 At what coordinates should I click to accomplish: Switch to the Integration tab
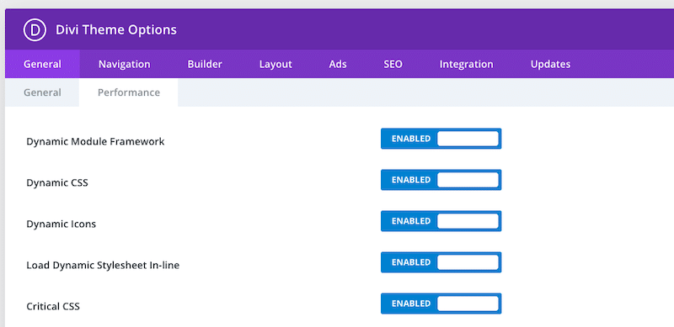[x=467, y=64]
